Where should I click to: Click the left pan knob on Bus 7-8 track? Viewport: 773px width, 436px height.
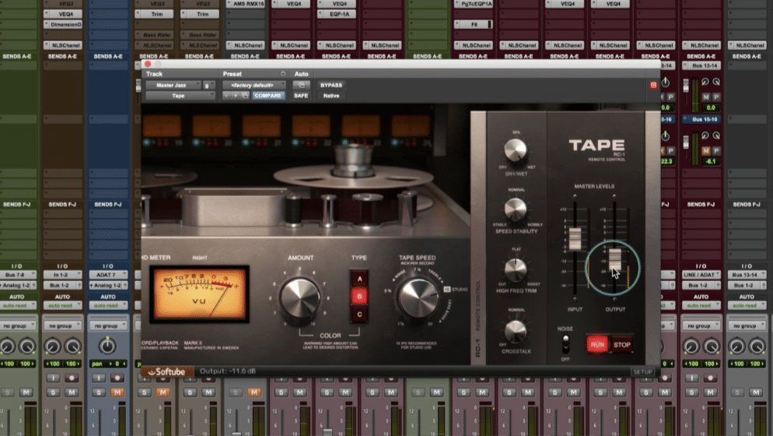[x=7, y=346]
